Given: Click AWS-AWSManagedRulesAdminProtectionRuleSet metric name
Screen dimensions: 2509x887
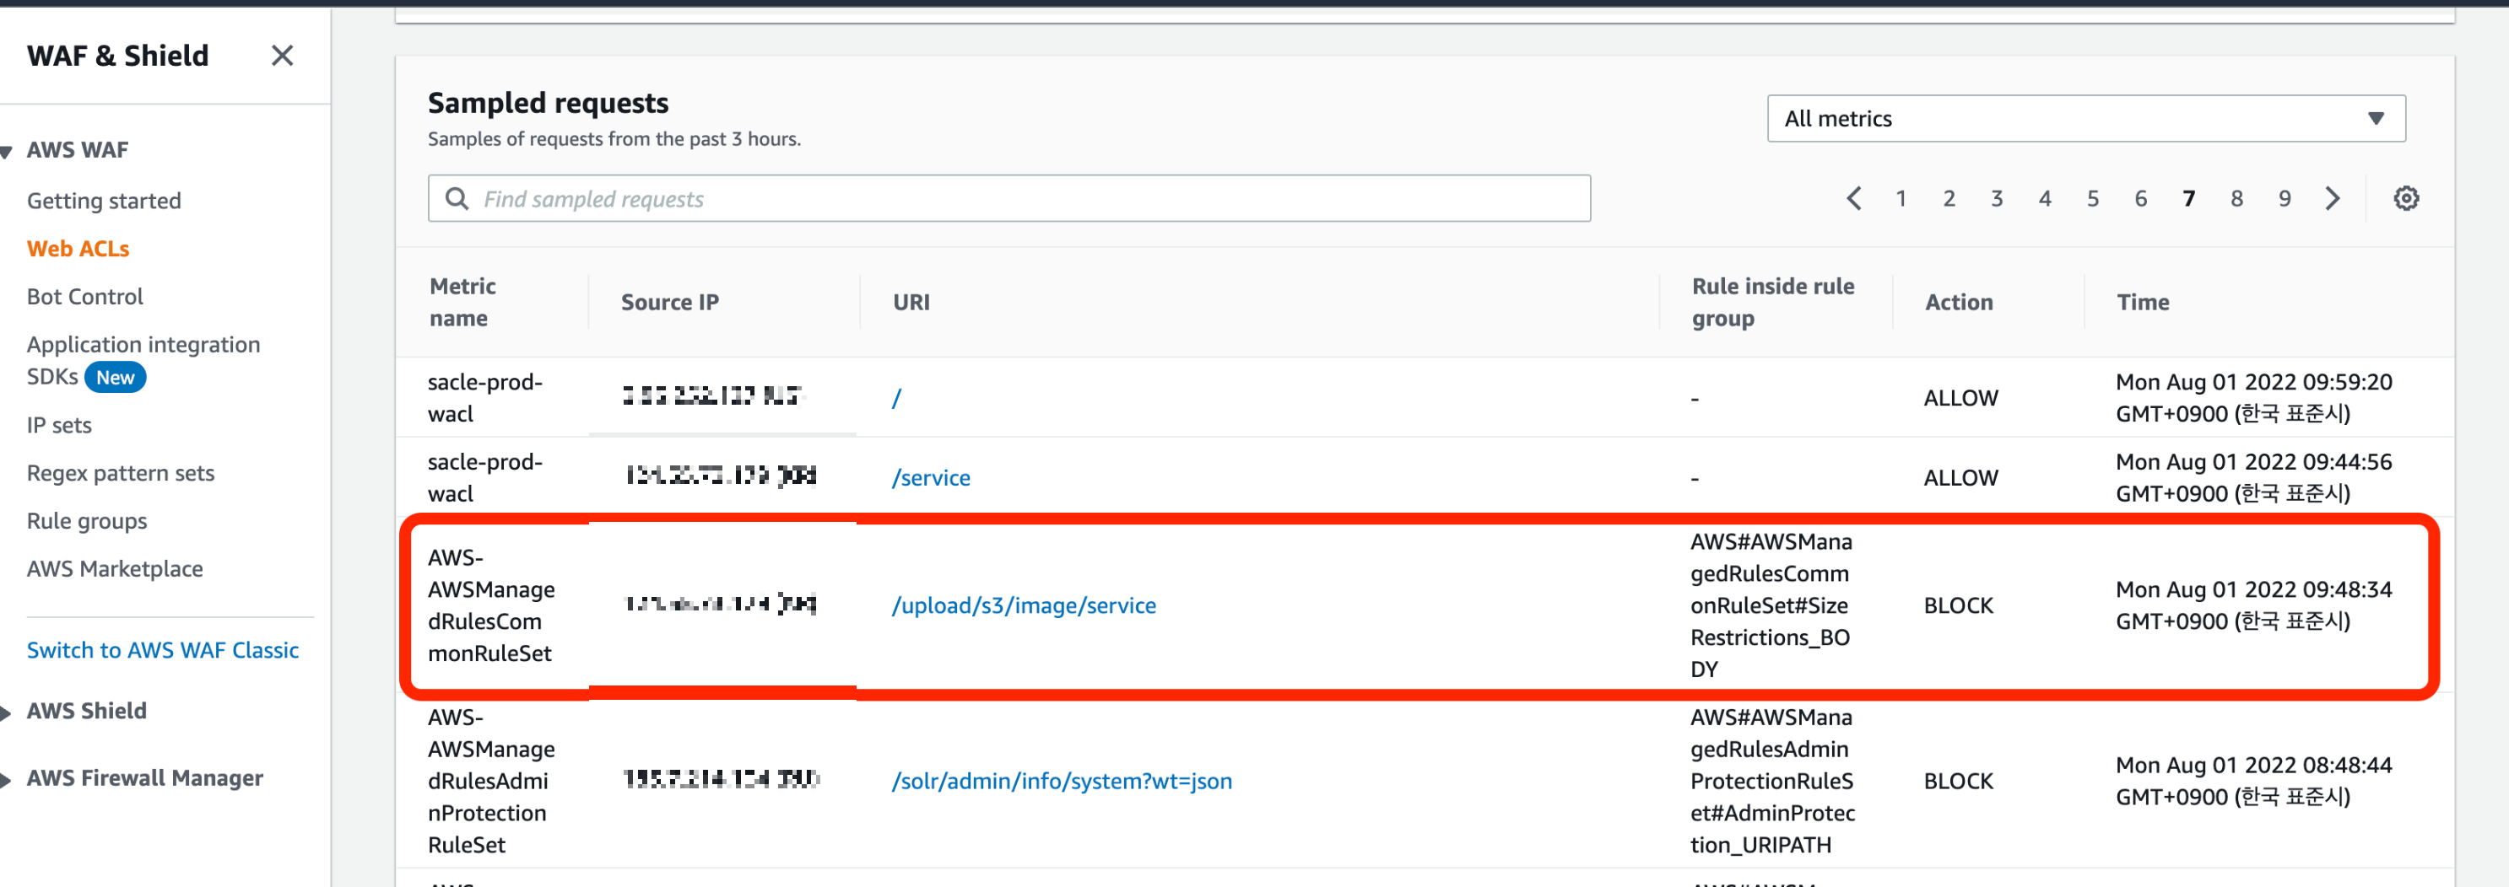Looking at the screenshot, I should [x=491, y=781].
